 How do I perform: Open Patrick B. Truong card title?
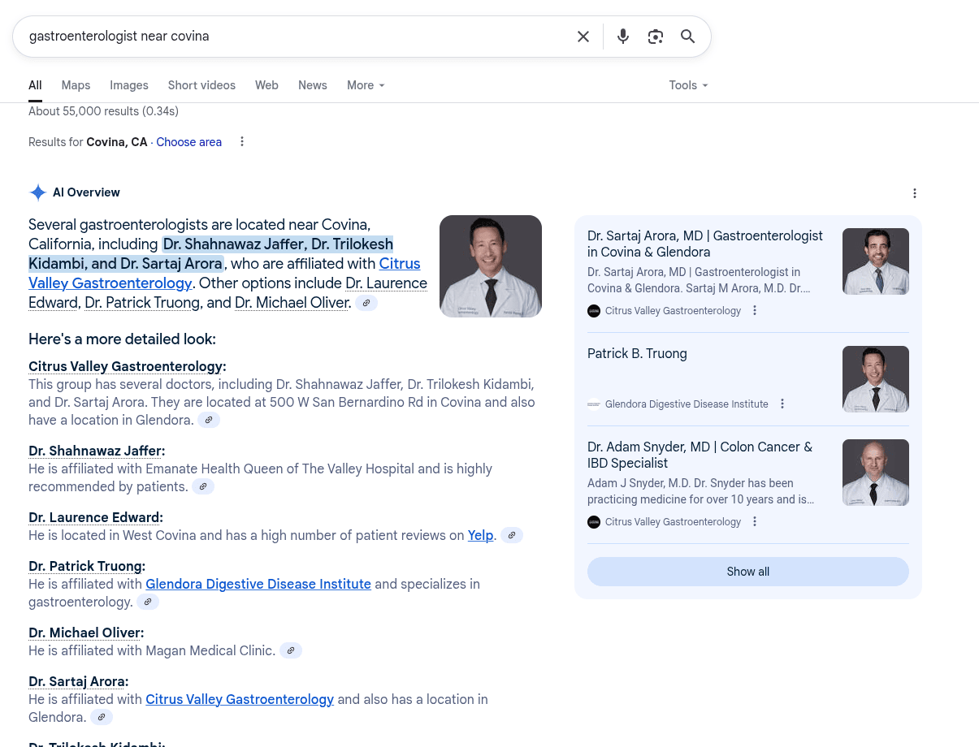[637, 354]
